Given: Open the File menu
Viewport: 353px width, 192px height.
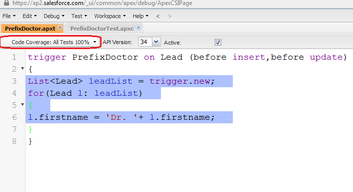Looking at the screenshot, I should (9, 16).
